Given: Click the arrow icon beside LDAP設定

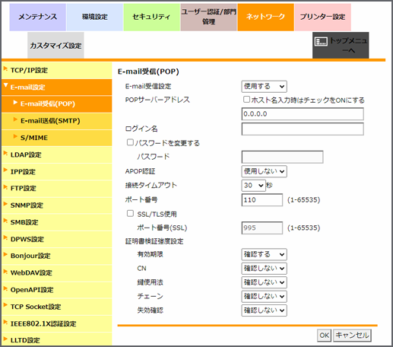Looking at the screenshot, I should coord(5,153).
